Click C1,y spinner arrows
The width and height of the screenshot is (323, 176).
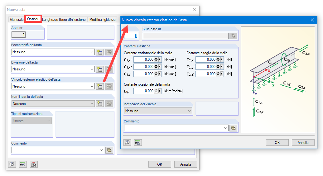tap(156, 67)
